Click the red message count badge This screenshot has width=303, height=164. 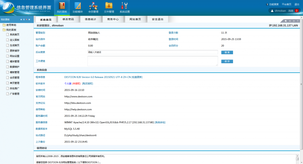click(x=297, y=11)
